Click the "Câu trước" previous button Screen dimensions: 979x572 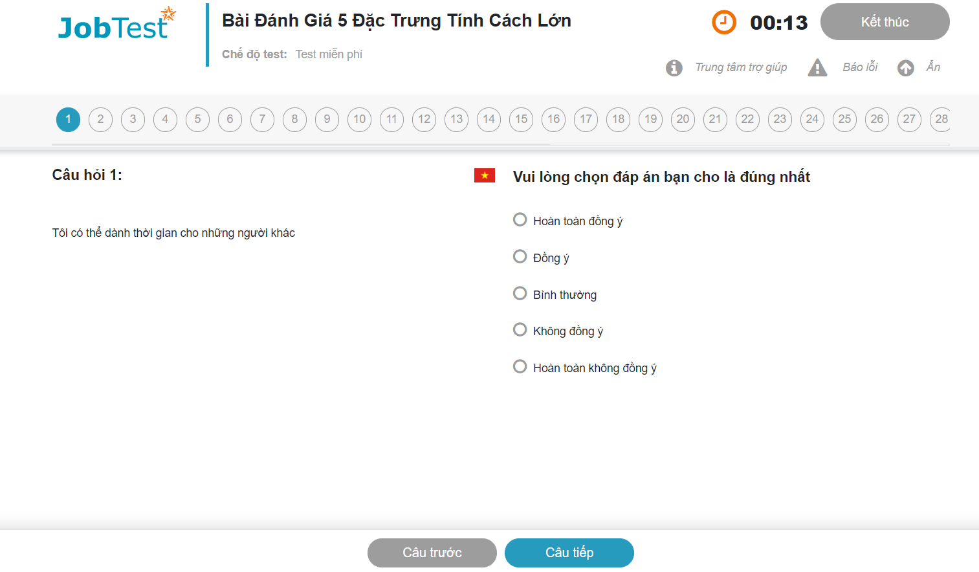tap(432, 553)
